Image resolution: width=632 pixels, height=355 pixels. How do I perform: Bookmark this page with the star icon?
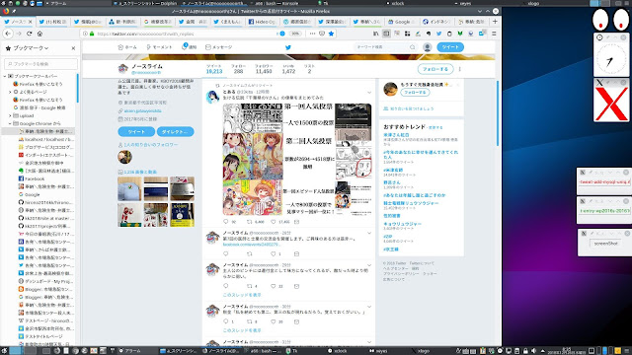pos(331,34)
